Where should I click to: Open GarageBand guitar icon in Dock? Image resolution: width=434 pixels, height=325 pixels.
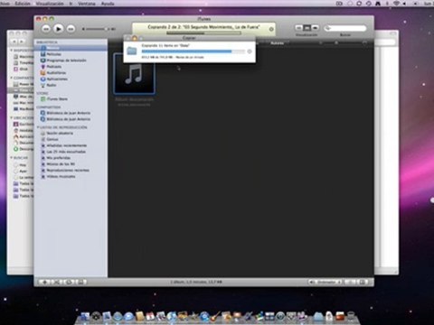coord(215,317)
